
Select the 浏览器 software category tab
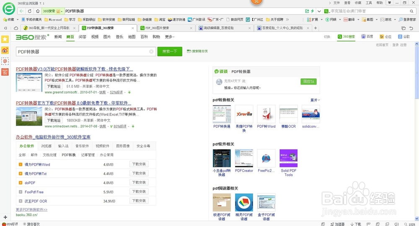(46, 146)
